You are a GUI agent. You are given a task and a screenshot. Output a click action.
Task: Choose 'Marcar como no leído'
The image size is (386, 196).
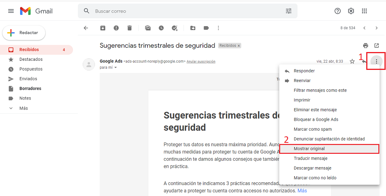(329, 178)
